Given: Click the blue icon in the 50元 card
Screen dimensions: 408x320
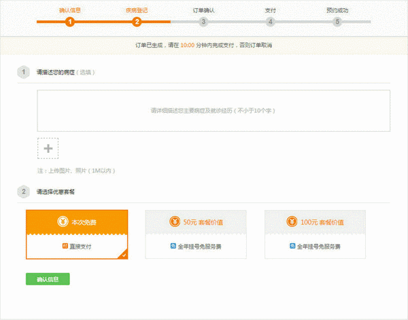Looking at the screenshot, I should tap(173, 246).
